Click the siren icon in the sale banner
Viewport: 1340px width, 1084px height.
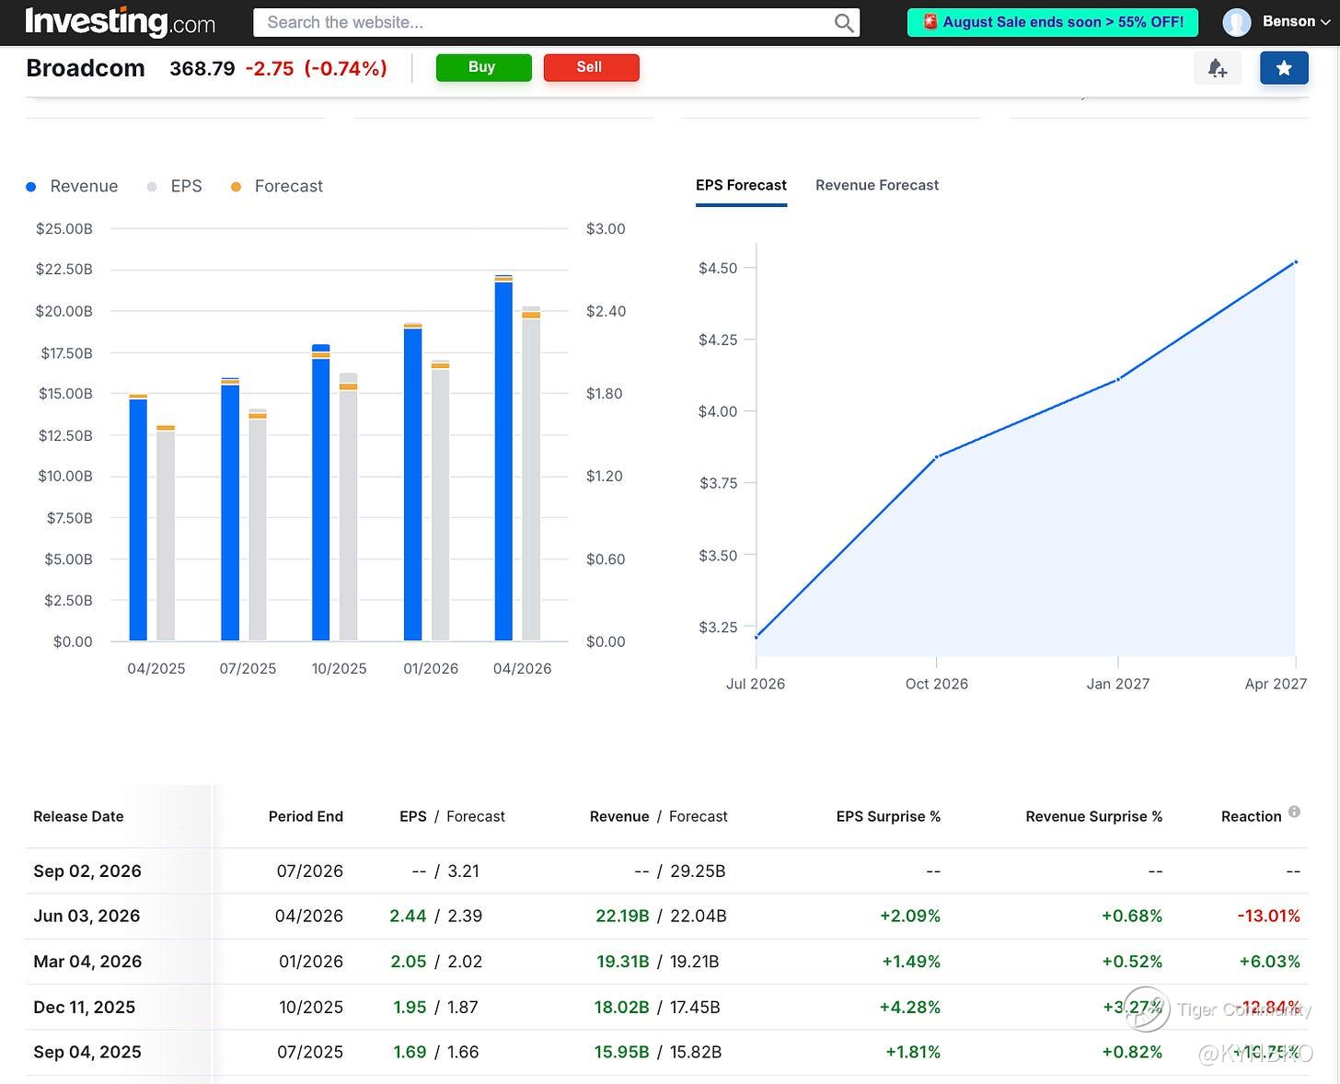pyautogui.click(x=930, y=22)
